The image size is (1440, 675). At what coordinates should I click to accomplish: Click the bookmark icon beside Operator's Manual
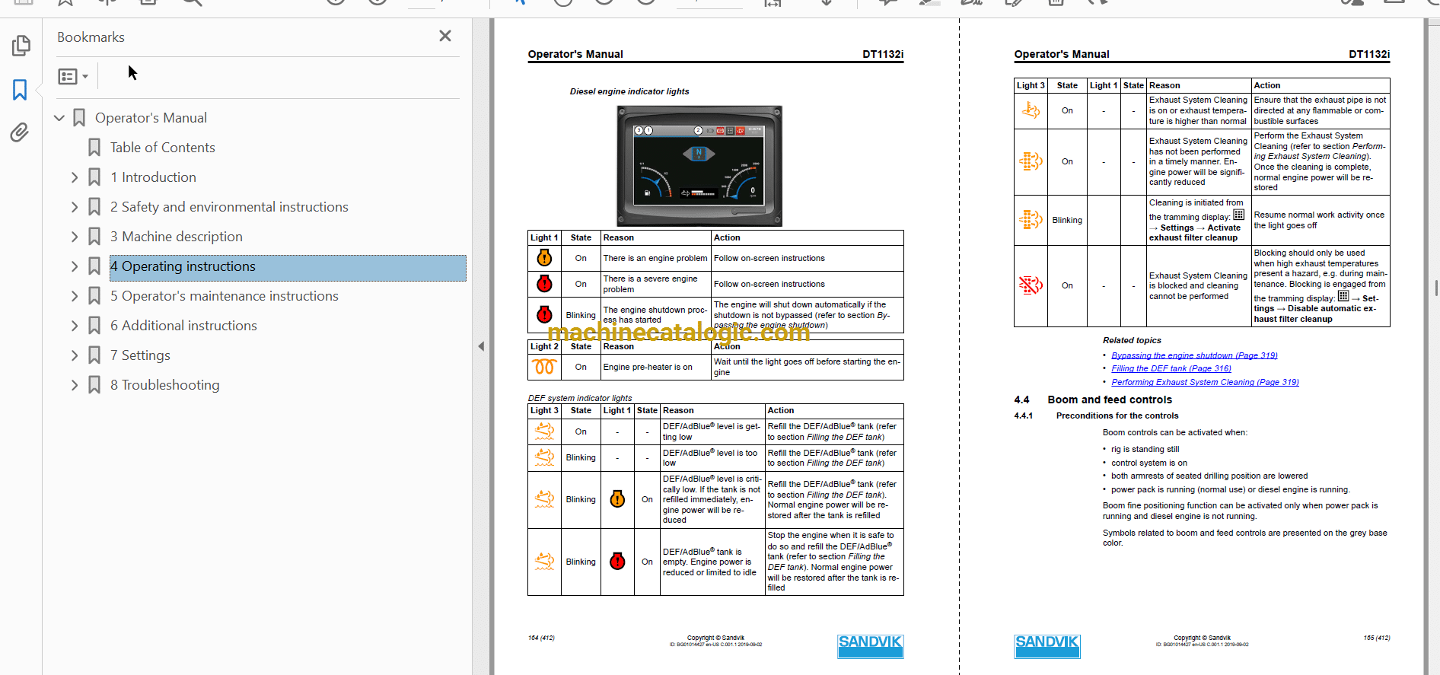(79, 118)
